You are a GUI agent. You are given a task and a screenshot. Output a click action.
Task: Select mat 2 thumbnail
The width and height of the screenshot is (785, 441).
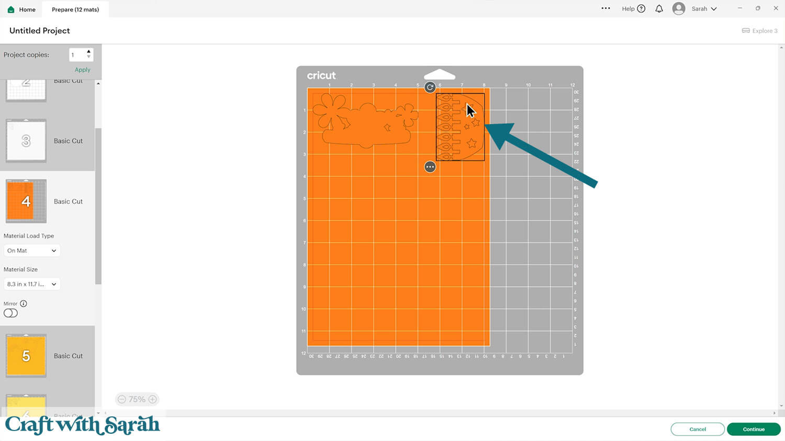(26, 90)
